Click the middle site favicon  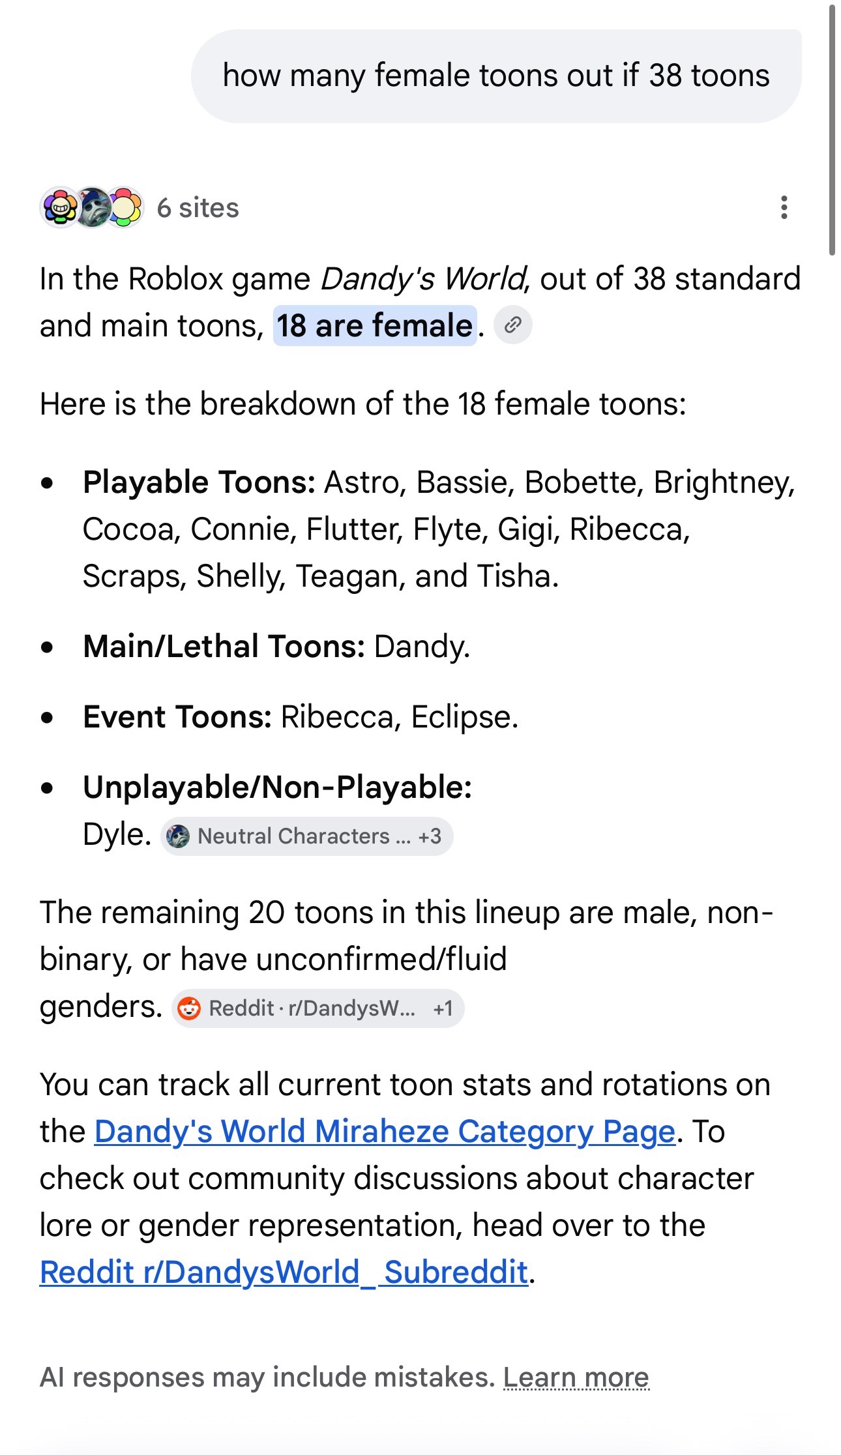point(93,207)
